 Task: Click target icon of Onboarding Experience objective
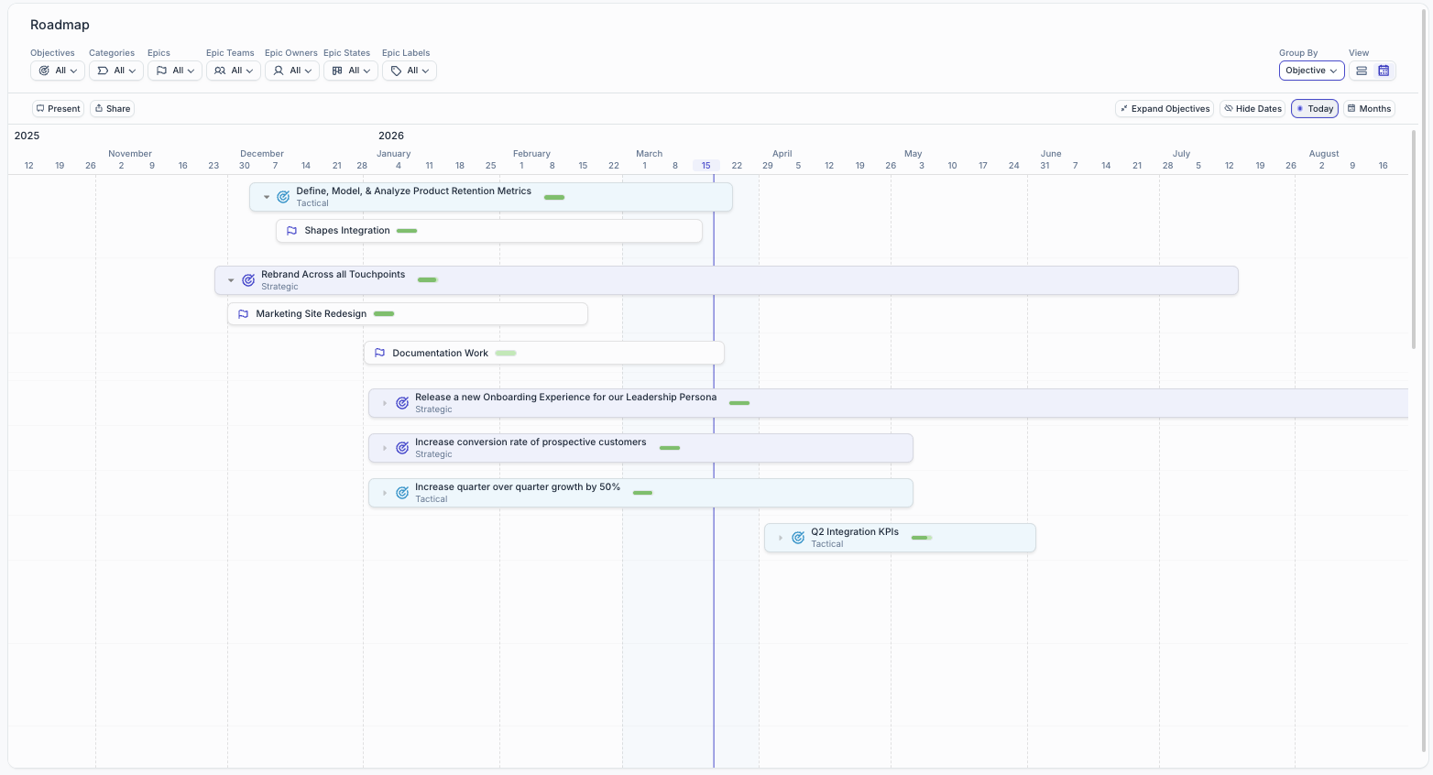402,403
